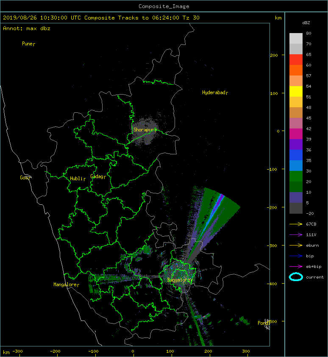Click the red 65 dBZ color swatch

[296, 60]
